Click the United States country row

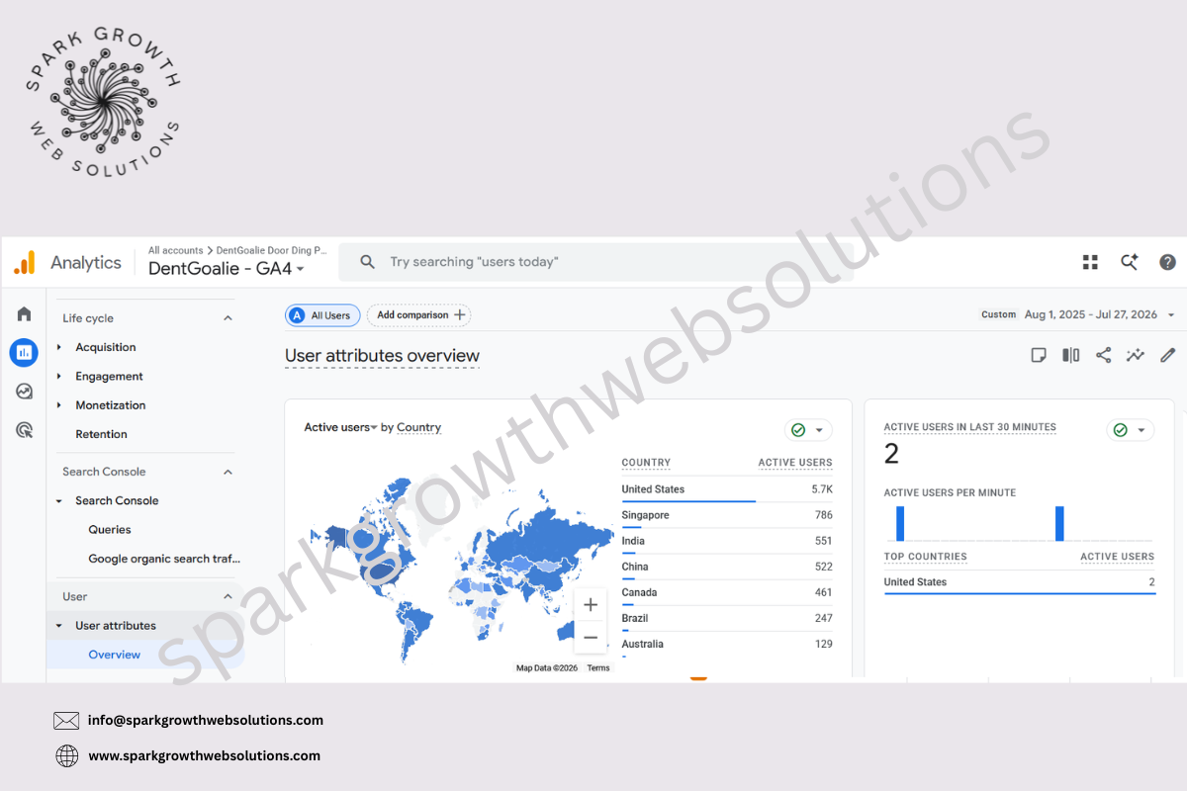[727, 489]
